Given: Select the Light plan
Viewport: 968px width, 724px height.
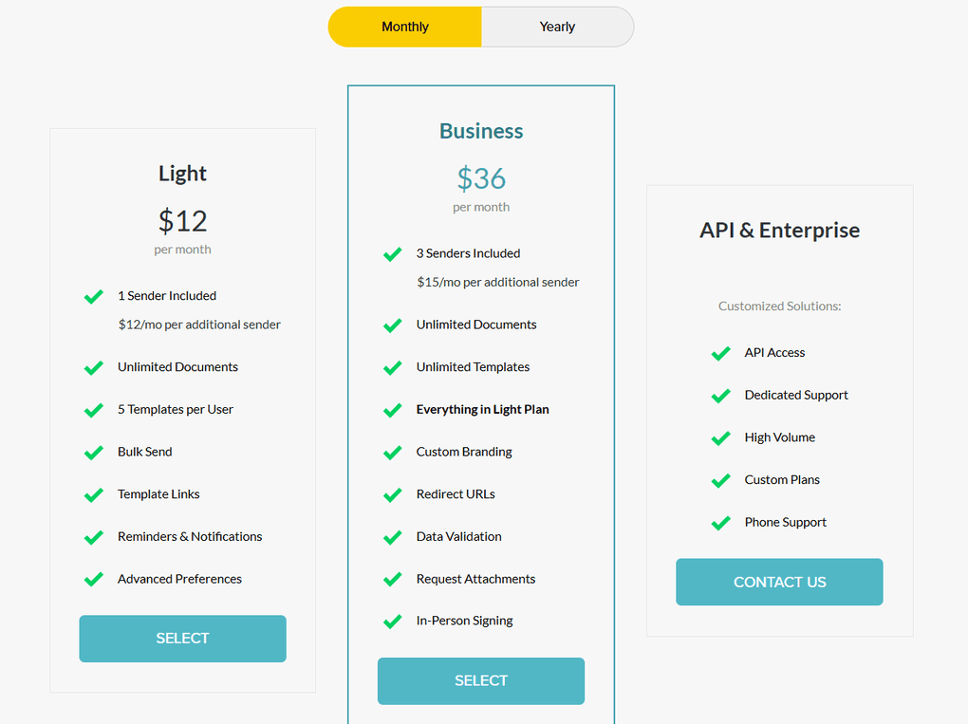Looking at the screenshot, I should (x=182, y=639).
